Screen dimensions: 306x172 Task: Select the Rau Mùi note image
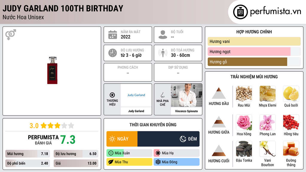(x=244, y=94)
